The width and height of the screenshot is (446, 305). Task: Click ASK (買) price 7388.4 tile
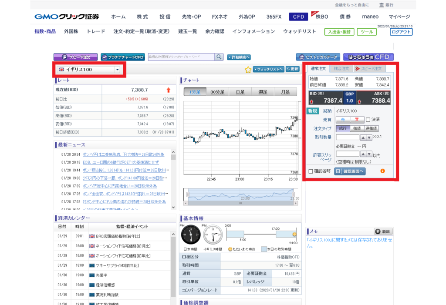coord(373,98)
